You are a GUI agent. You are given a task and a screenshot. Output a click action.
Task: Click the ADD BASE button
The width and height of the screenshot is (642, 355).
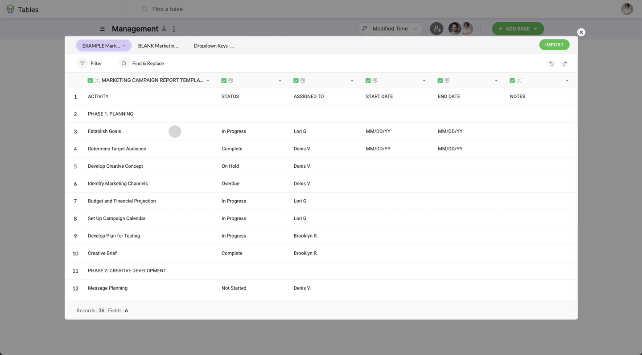[x=518, y=28]
